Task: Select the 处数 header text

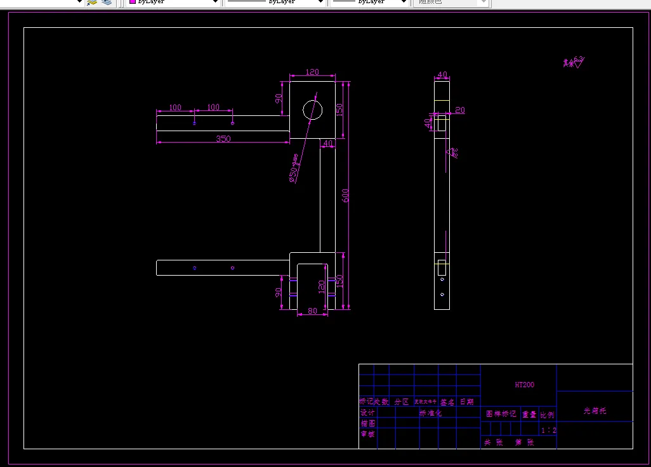Action: (x=381, y=402)
